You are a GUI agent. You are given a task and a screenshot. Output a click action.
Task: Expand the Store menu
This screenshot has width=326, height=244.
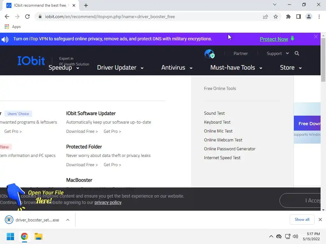tap(291, 68)
